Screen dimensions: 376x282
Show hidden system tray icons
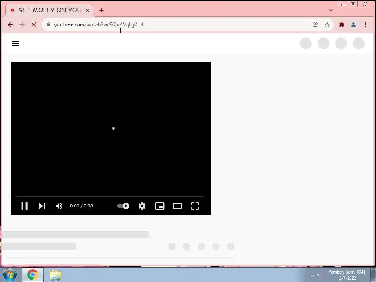pyautogui.click(x=312, y=275)
